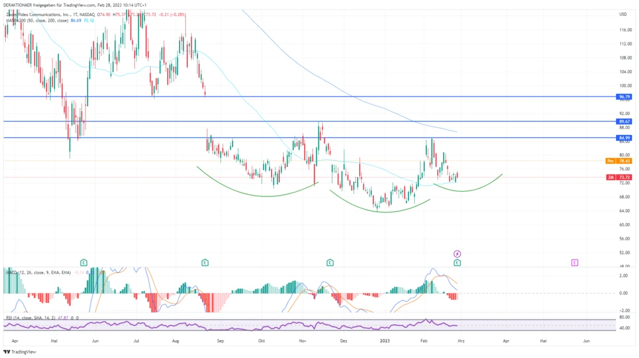Select the 84.99 price level label
The height and width of the screenshot is (358, 639).
click(x=624, y=138)
